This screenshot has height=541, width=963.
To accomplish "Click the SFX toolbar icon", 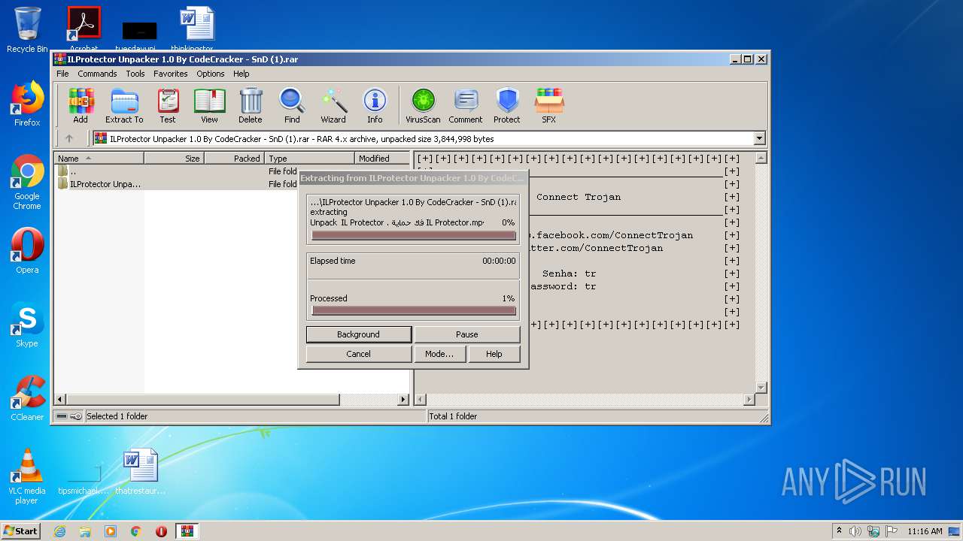I will point(549,105).
